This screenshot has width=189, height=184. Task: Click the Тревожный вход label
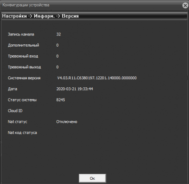click(x=23, y=56)
